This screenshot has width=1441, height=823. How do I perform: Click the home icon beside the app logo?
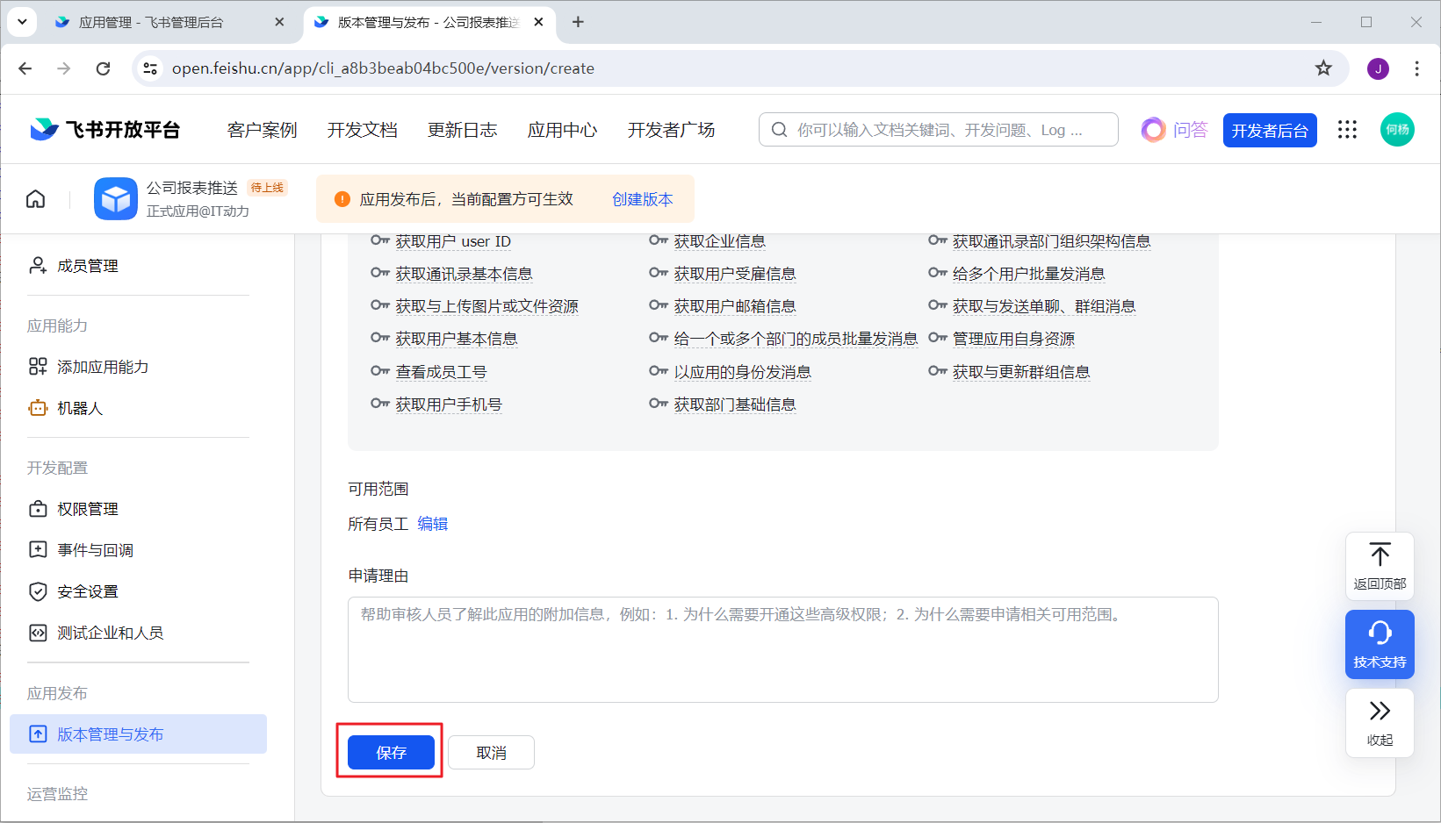click(35, 199)
